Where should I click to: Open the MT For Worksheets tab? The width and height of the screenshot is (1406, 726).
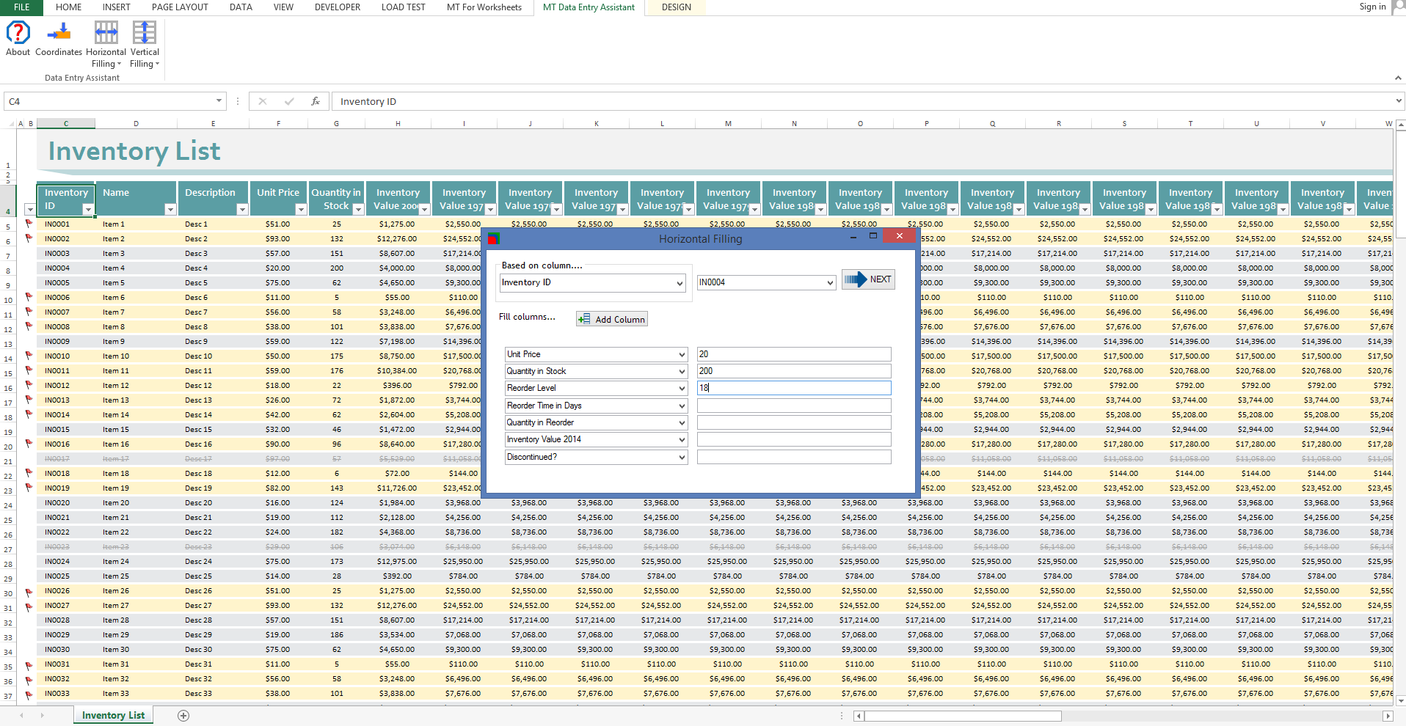click(484, 7)
